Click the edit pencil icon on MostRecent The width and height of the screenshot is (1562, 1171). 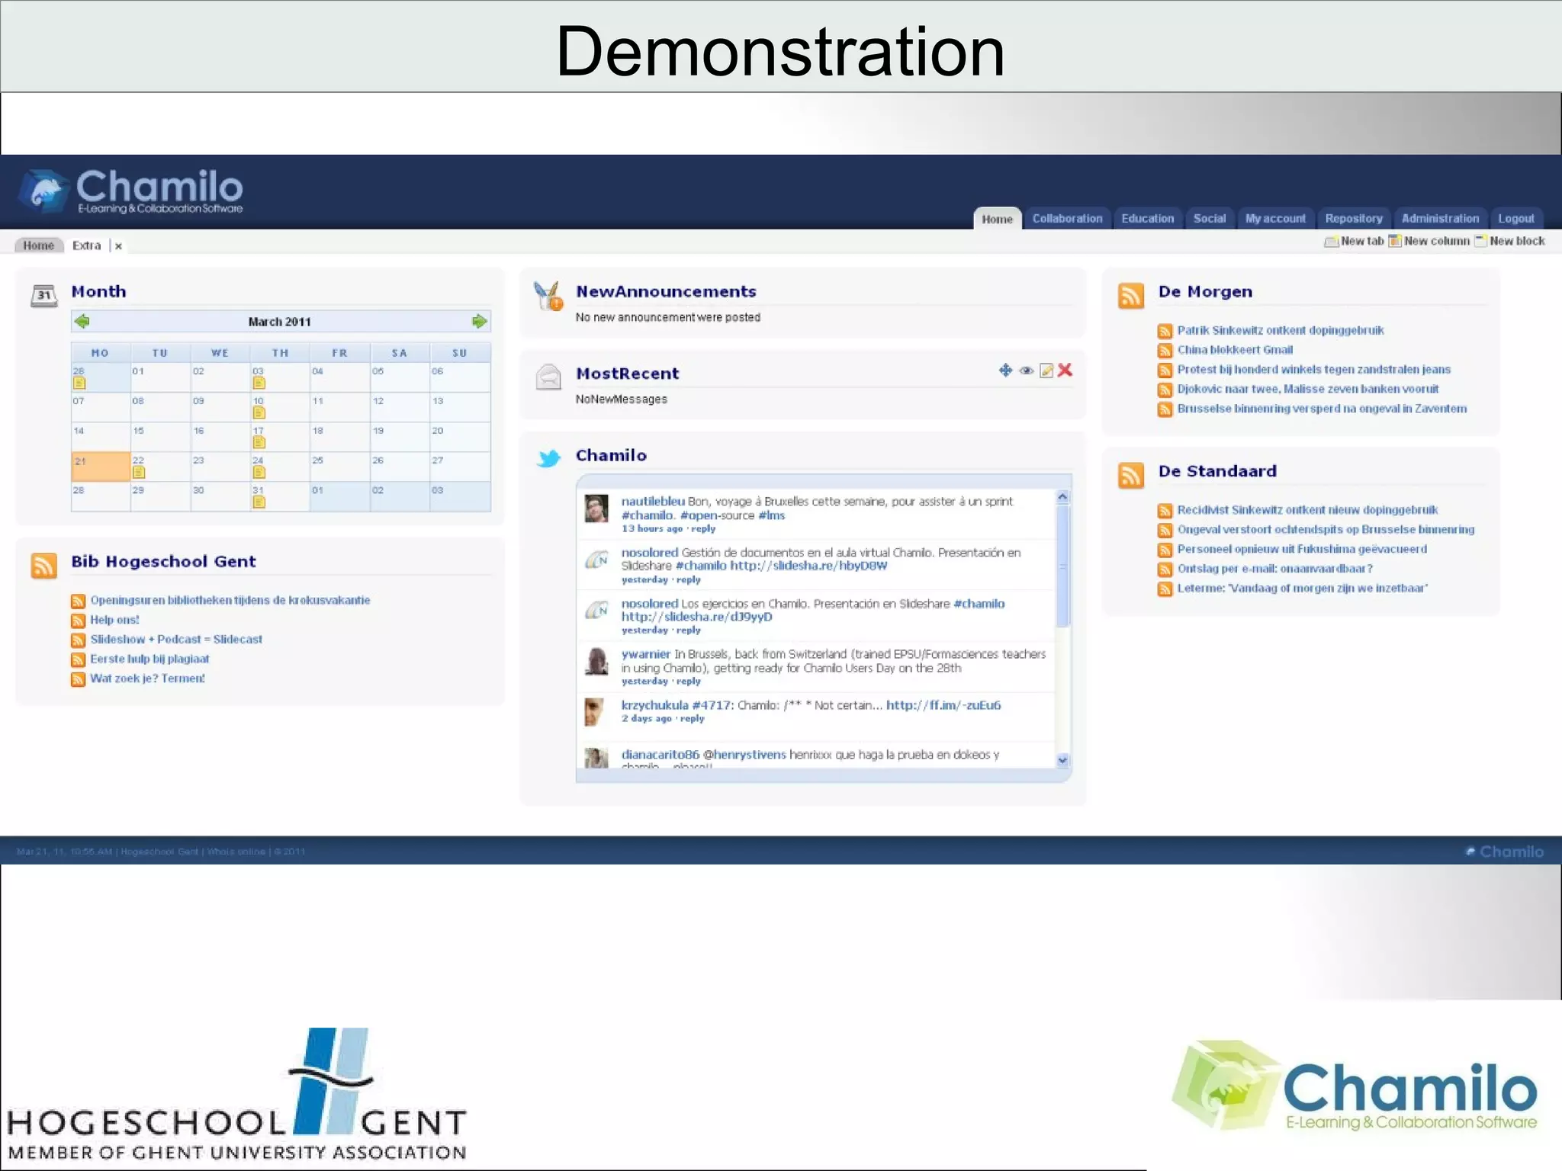[1046, 371]
